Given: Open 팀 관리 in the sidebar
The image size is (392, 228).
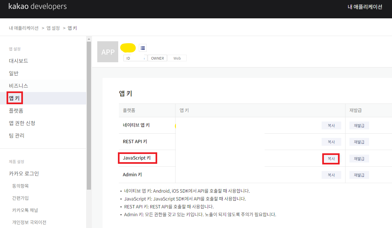Looking at the screenshot, I should (16, 136).
